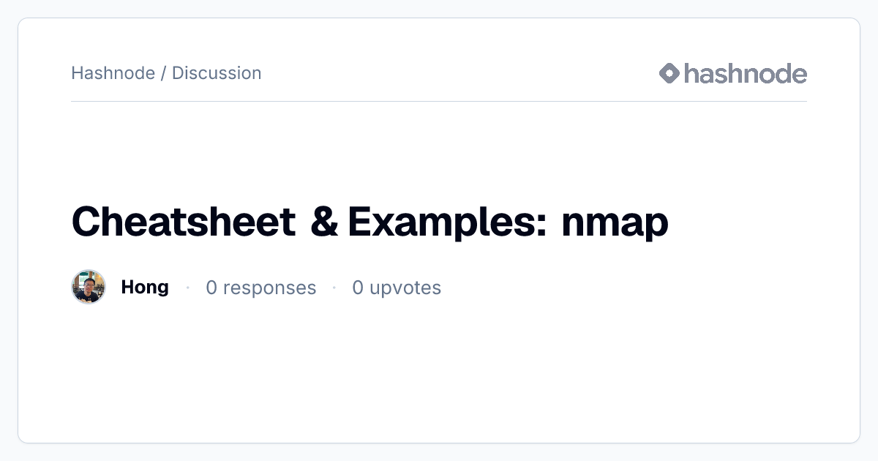Click the slash separator in the breadcrumb

point(163,73)
